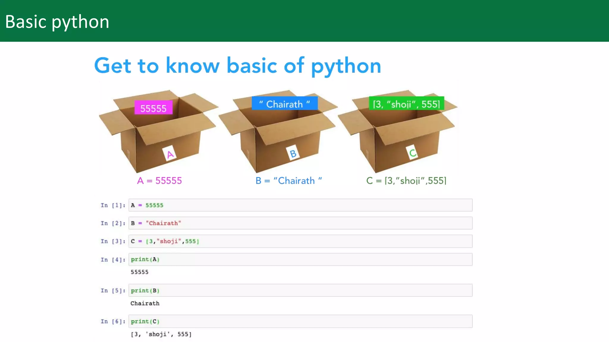Click the output [3, 'shoji', 555]
The width and height of the screenshot is (609, 342).
click(x=161, y=334)
